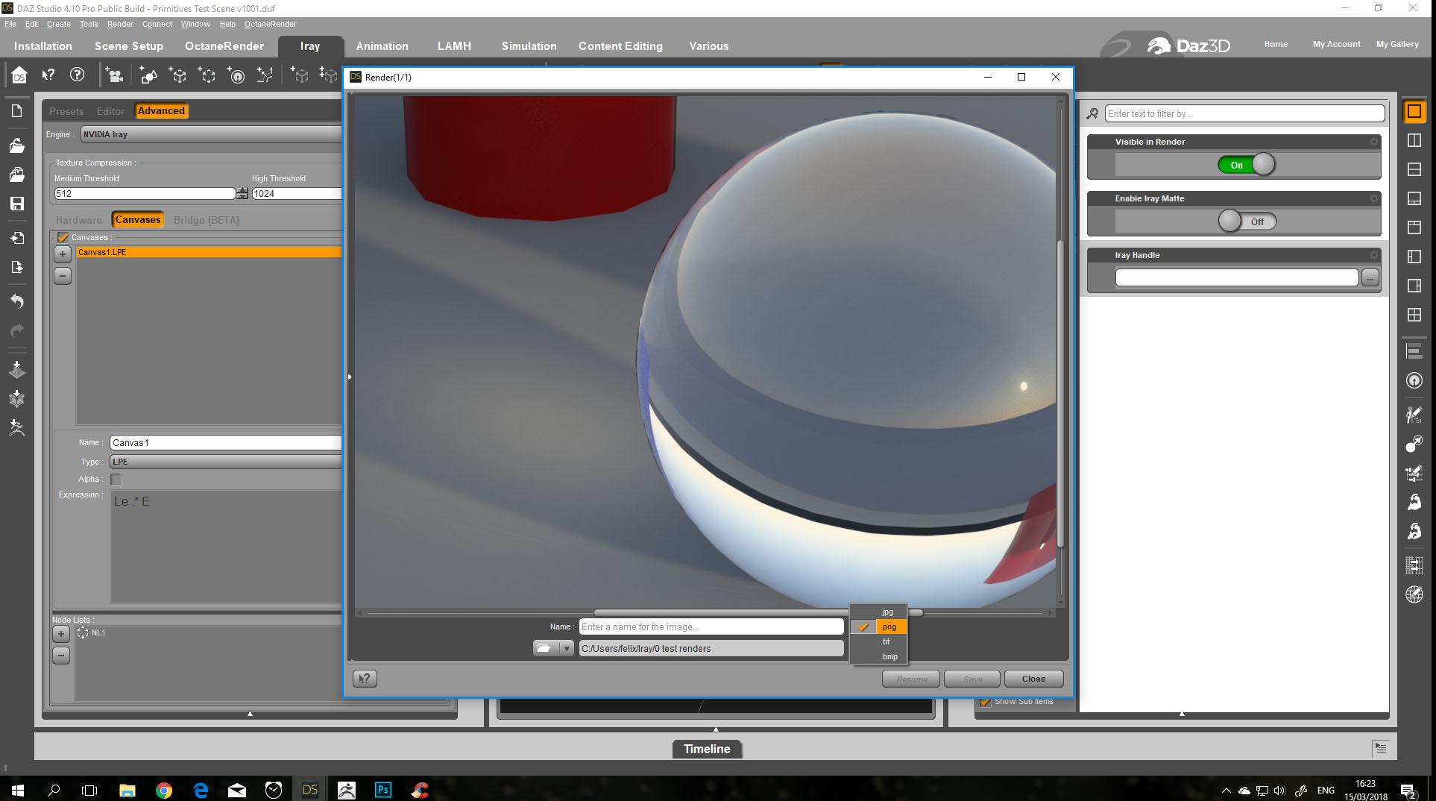Toggle the Visible in Render switch
This screenshot has height=801, width=1436.
coord(1247,165)
